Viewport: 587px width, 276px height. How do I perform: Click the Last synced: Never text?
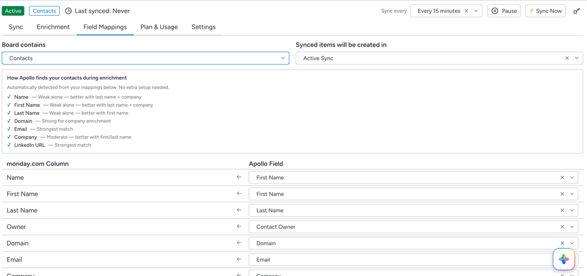click(102, 11)
